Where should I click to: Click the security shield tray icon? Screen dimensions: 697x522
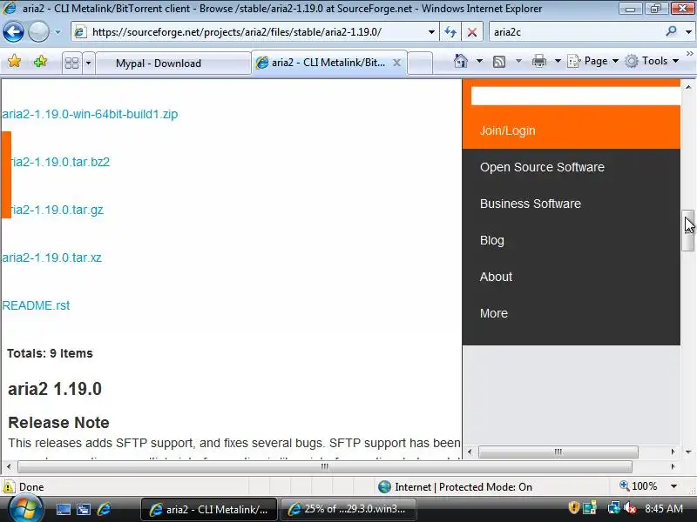coord(574,507)
